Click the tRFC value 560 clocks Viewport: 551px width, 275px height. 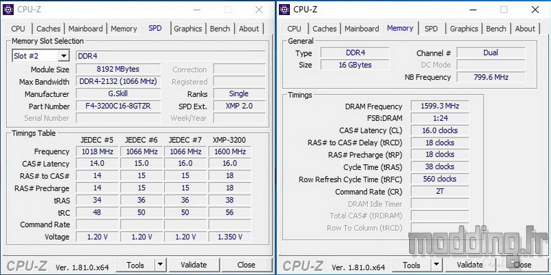click(439, 179)
